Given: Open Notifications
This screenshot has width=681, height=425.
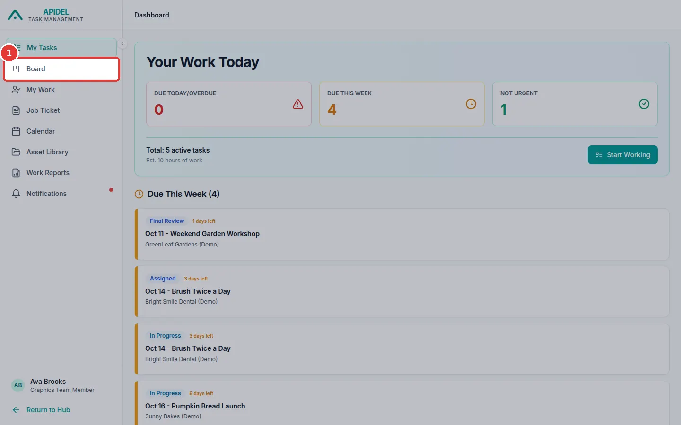Looking at the screenshot, I should pyautogui.click(x=61, y=194).
